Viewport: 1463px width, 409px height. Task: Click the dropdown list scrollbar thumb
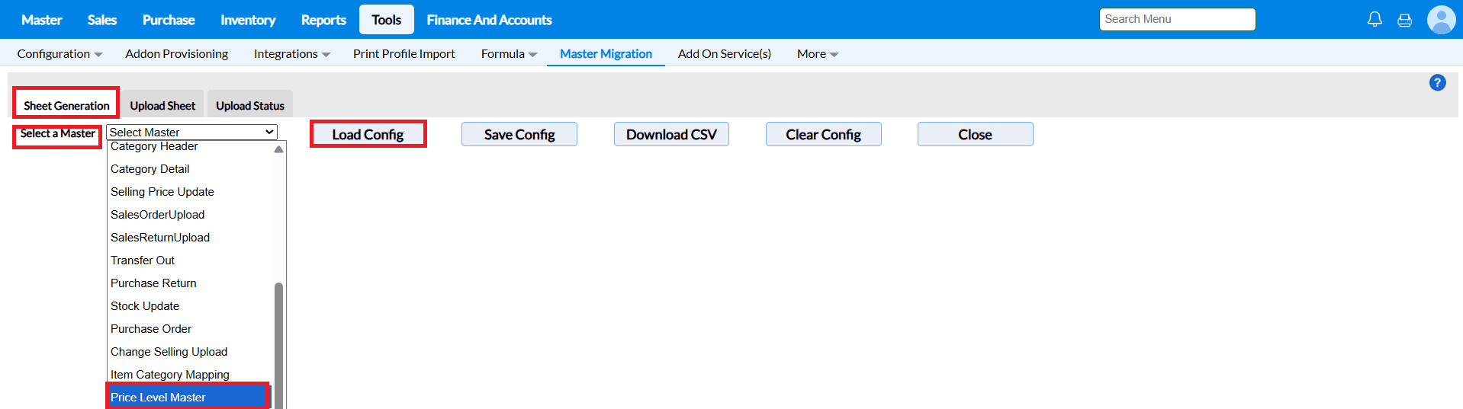tap(278, 343)
